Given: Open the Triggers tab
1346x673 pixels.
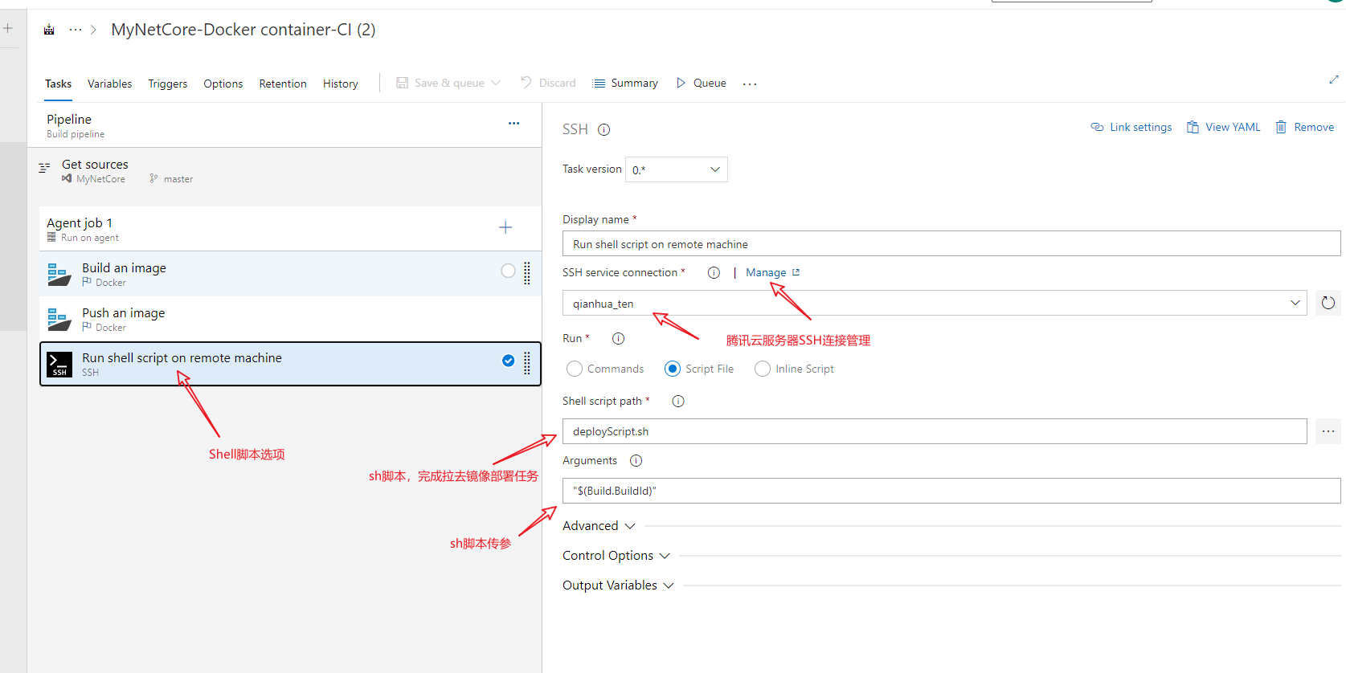Looking at the screenshot, I should 167,84.
